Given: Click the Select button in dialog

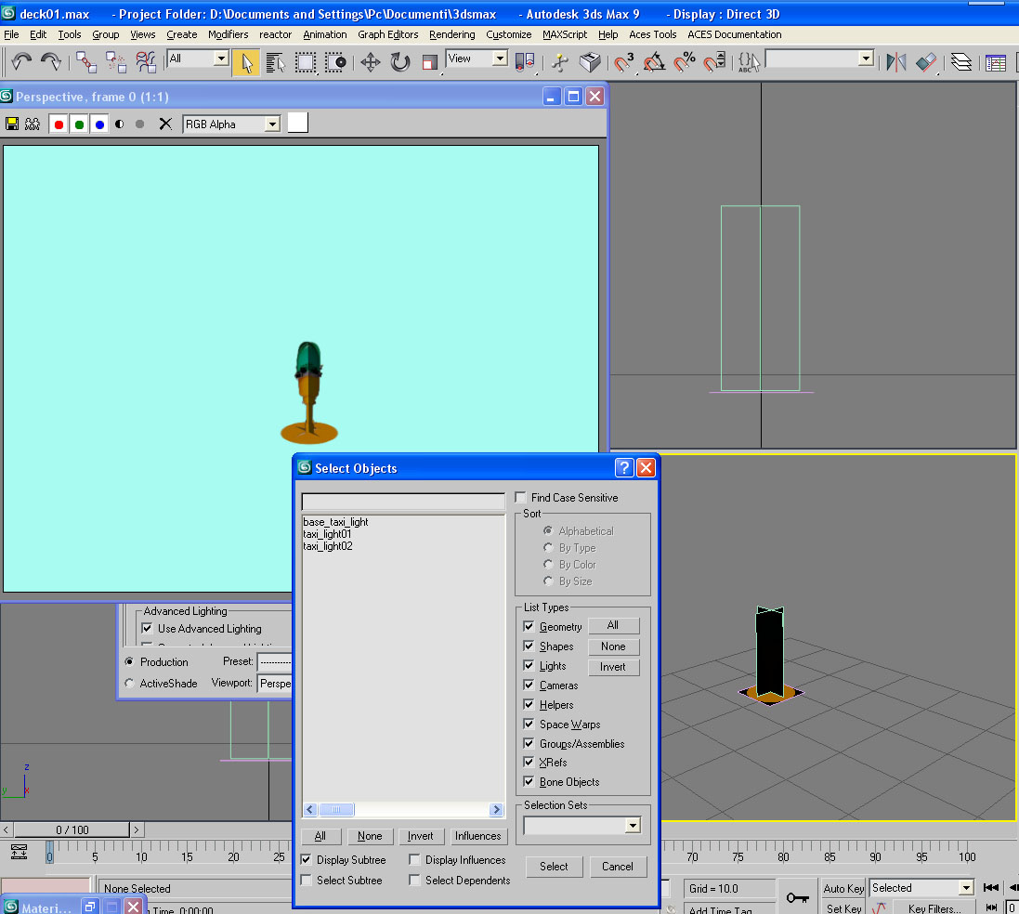Looking at the screenshot, I should click(554, 867).
